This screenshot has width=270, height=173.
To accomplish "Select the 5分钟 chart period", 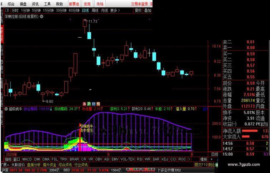I will pyautogui.click(x=36, y=10).
